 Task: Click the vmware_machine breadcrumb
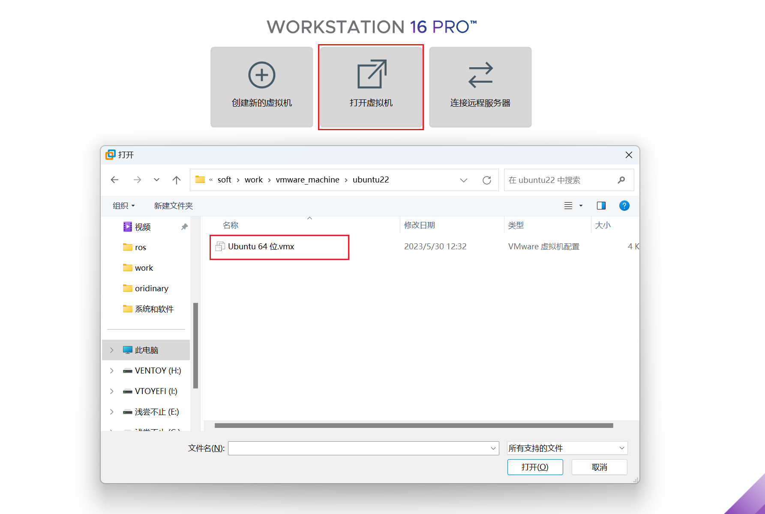pos(308,180)
